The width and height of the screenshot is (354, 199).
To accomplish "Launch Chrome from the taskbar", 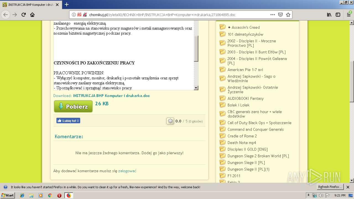I will (50, 195).
